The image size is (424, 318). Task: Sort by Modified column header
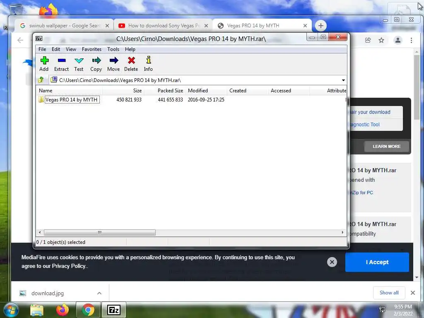(x=206, y=91)
